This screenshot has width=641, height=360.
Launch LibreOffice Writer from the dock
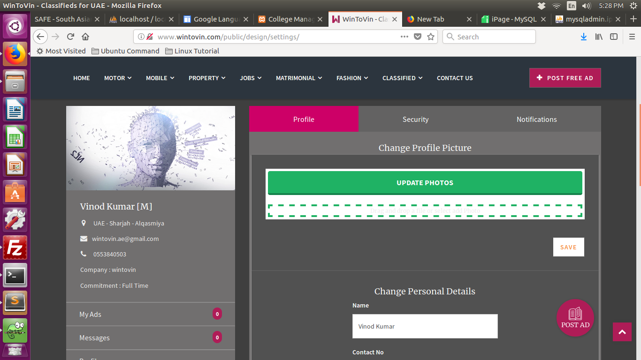15,110
